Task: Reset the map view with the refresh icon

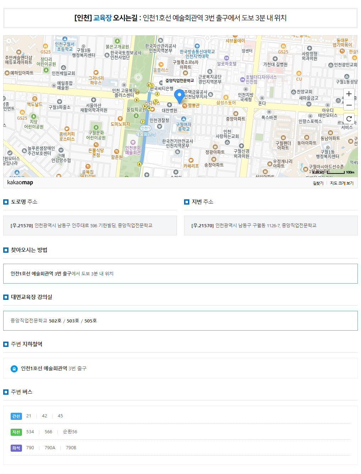Action: point(349,119)
